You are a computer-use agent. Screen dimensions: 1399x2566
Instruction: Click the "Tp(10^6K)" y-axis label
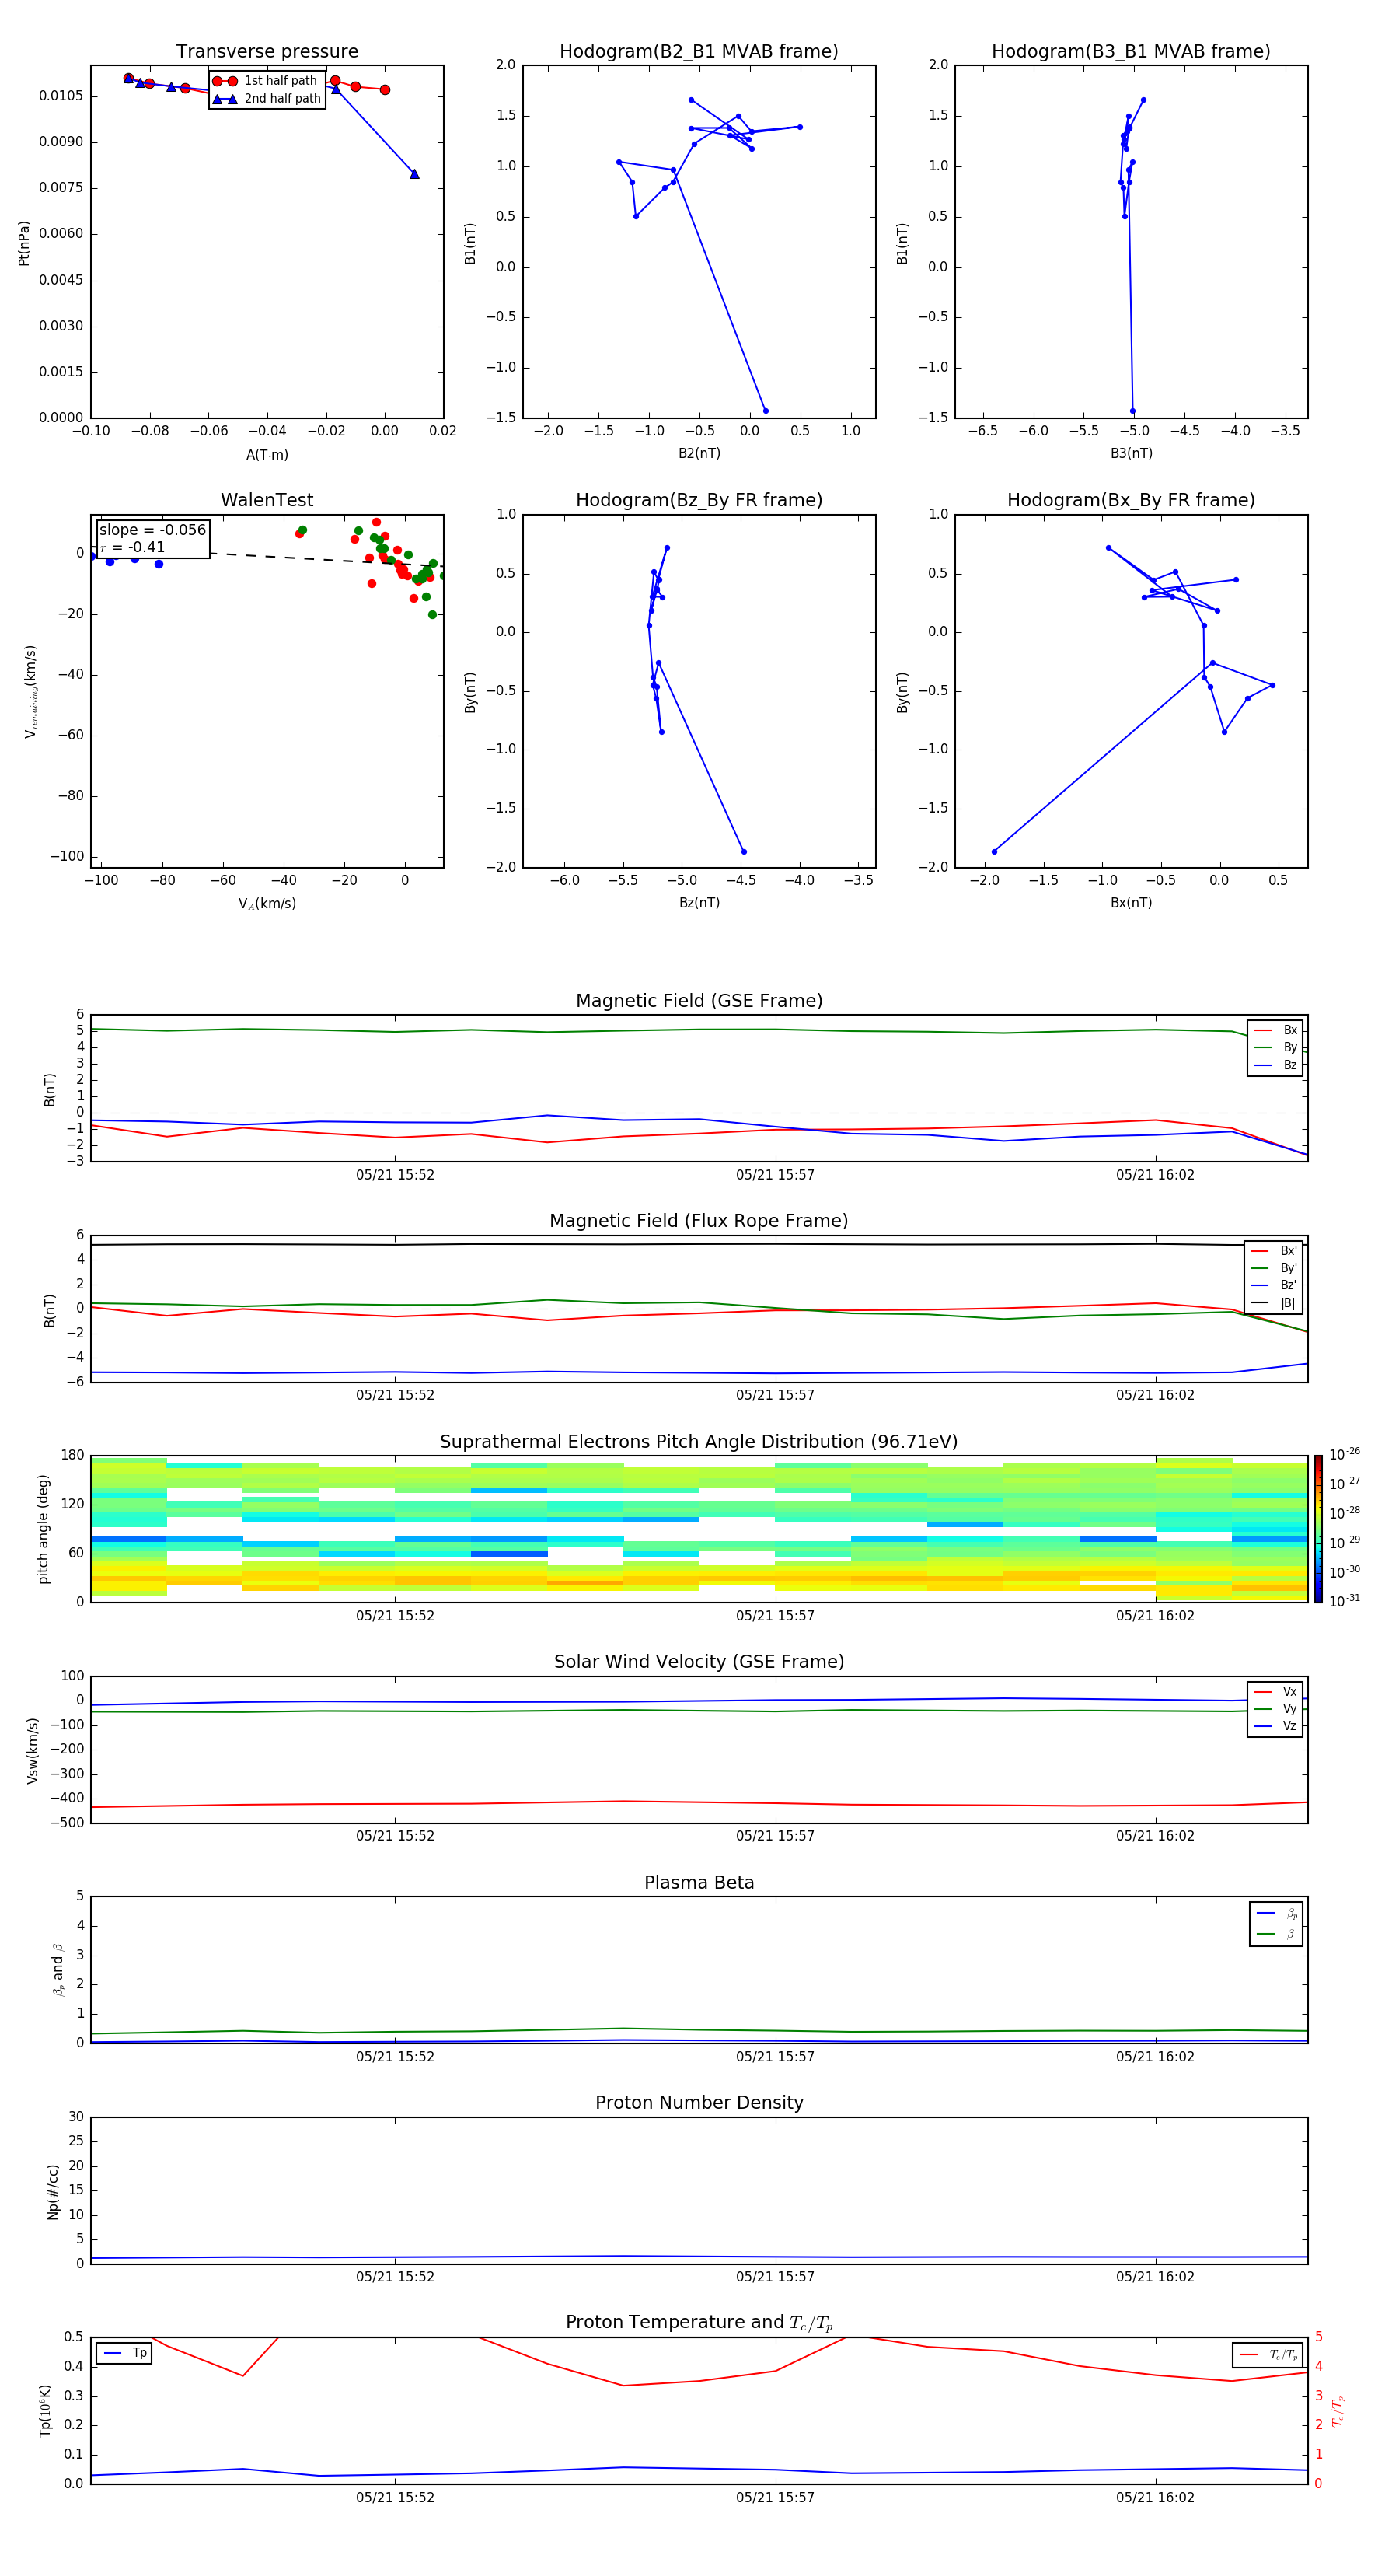[x=45, y=2410]
